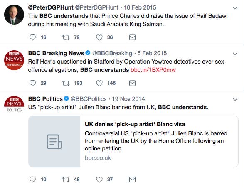Reply to the Julien Blanc tweet
This screenshot has width=244, height=187.
(32, 180)
